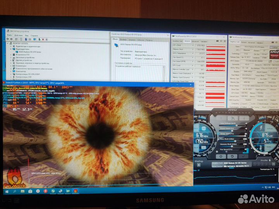
Task: Switch to the Драйвер tab in properties dialog
Action: 123,40
